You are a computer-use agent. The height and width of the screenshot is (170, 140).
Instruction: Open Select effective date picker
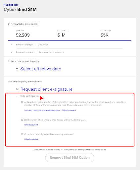pos(41,69)
